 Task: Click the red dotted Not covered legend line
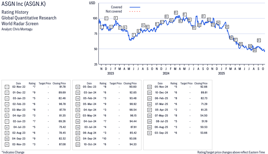[x=135, y=11]
